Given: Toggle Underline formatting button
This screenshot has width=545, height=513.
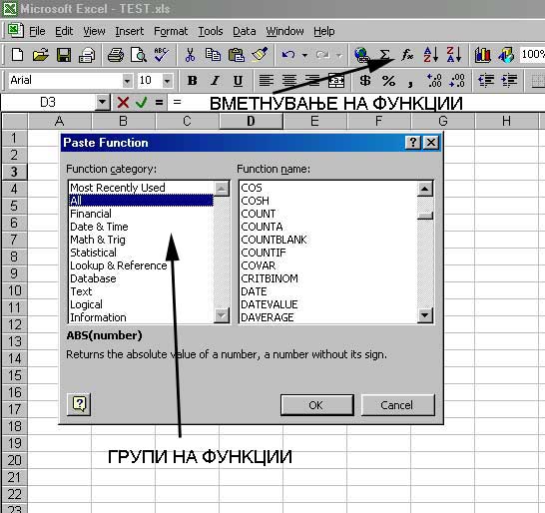Looking at the screenshot, I should [x=238, y=81].
